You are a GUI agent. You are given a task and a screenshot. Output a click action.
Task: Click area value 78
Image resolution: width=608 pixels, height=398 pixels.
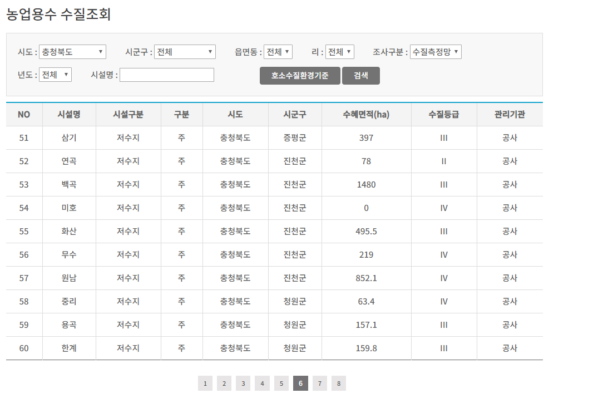pos(366,161)
